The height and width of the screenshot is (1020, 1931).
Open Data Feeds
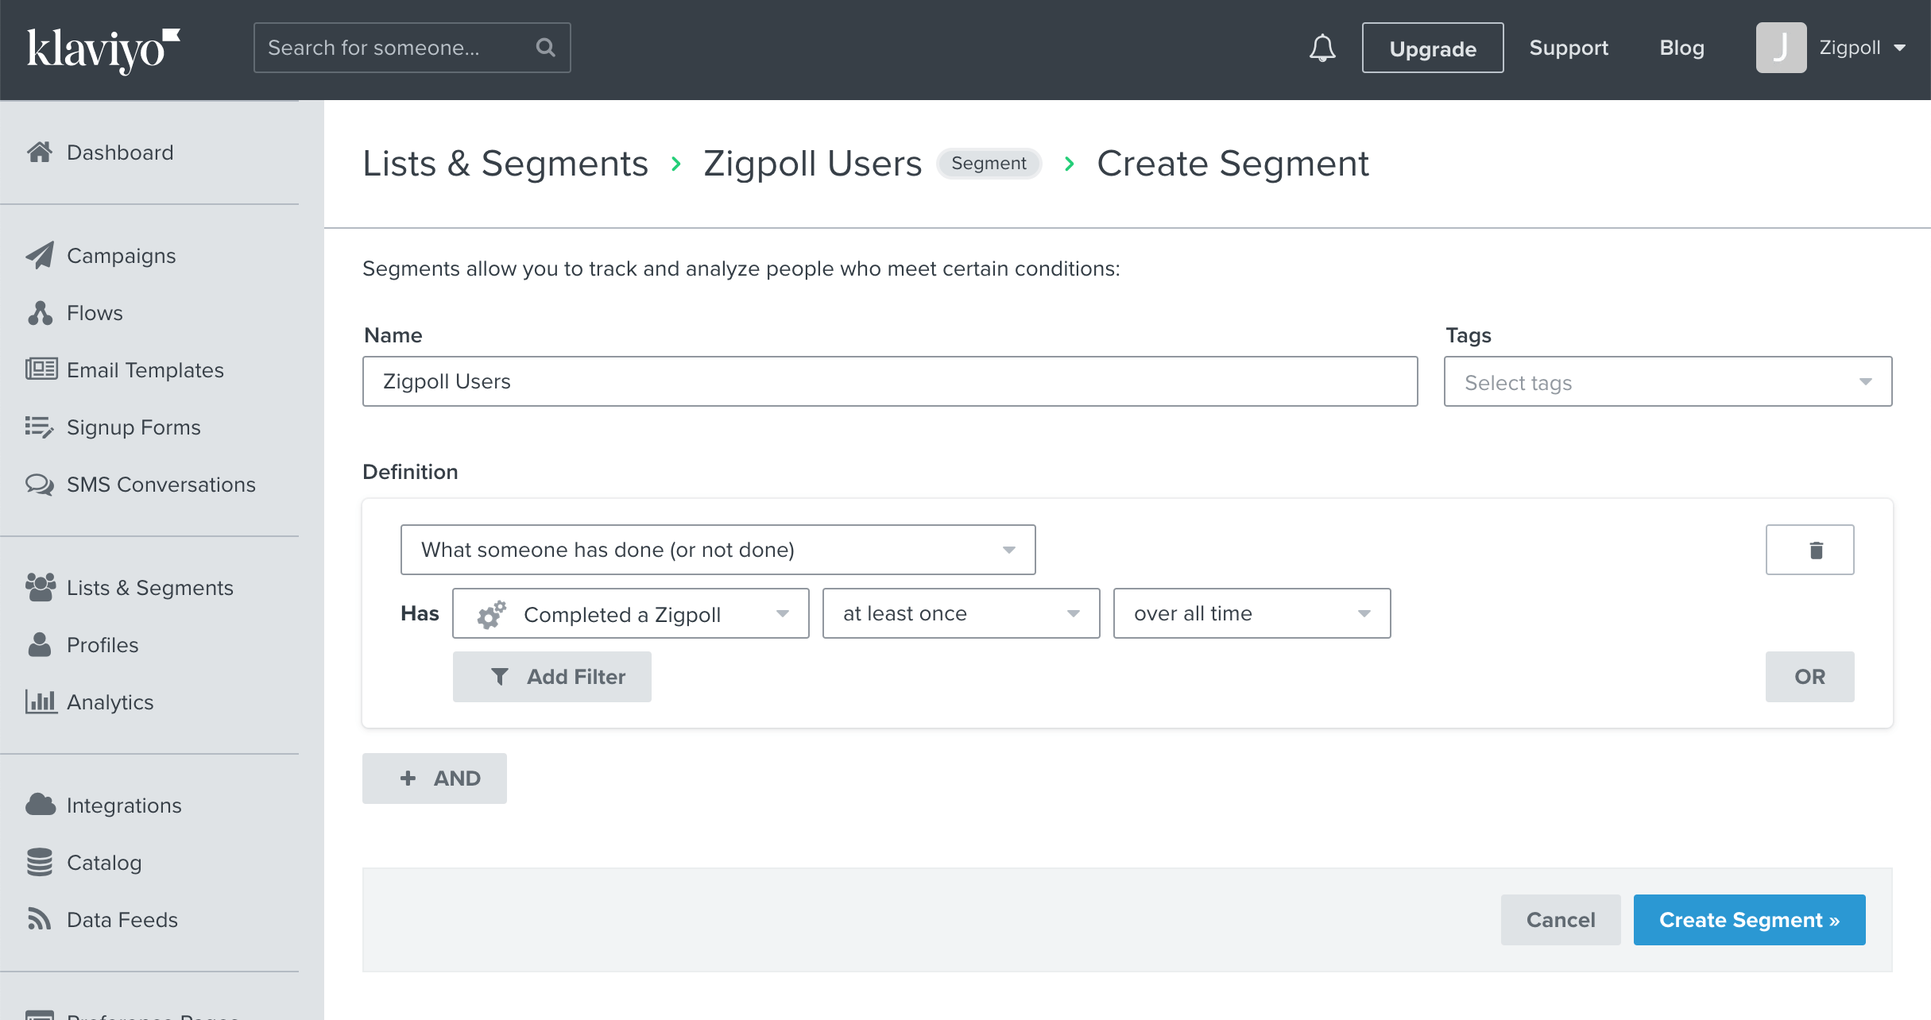tap(122, 920)
